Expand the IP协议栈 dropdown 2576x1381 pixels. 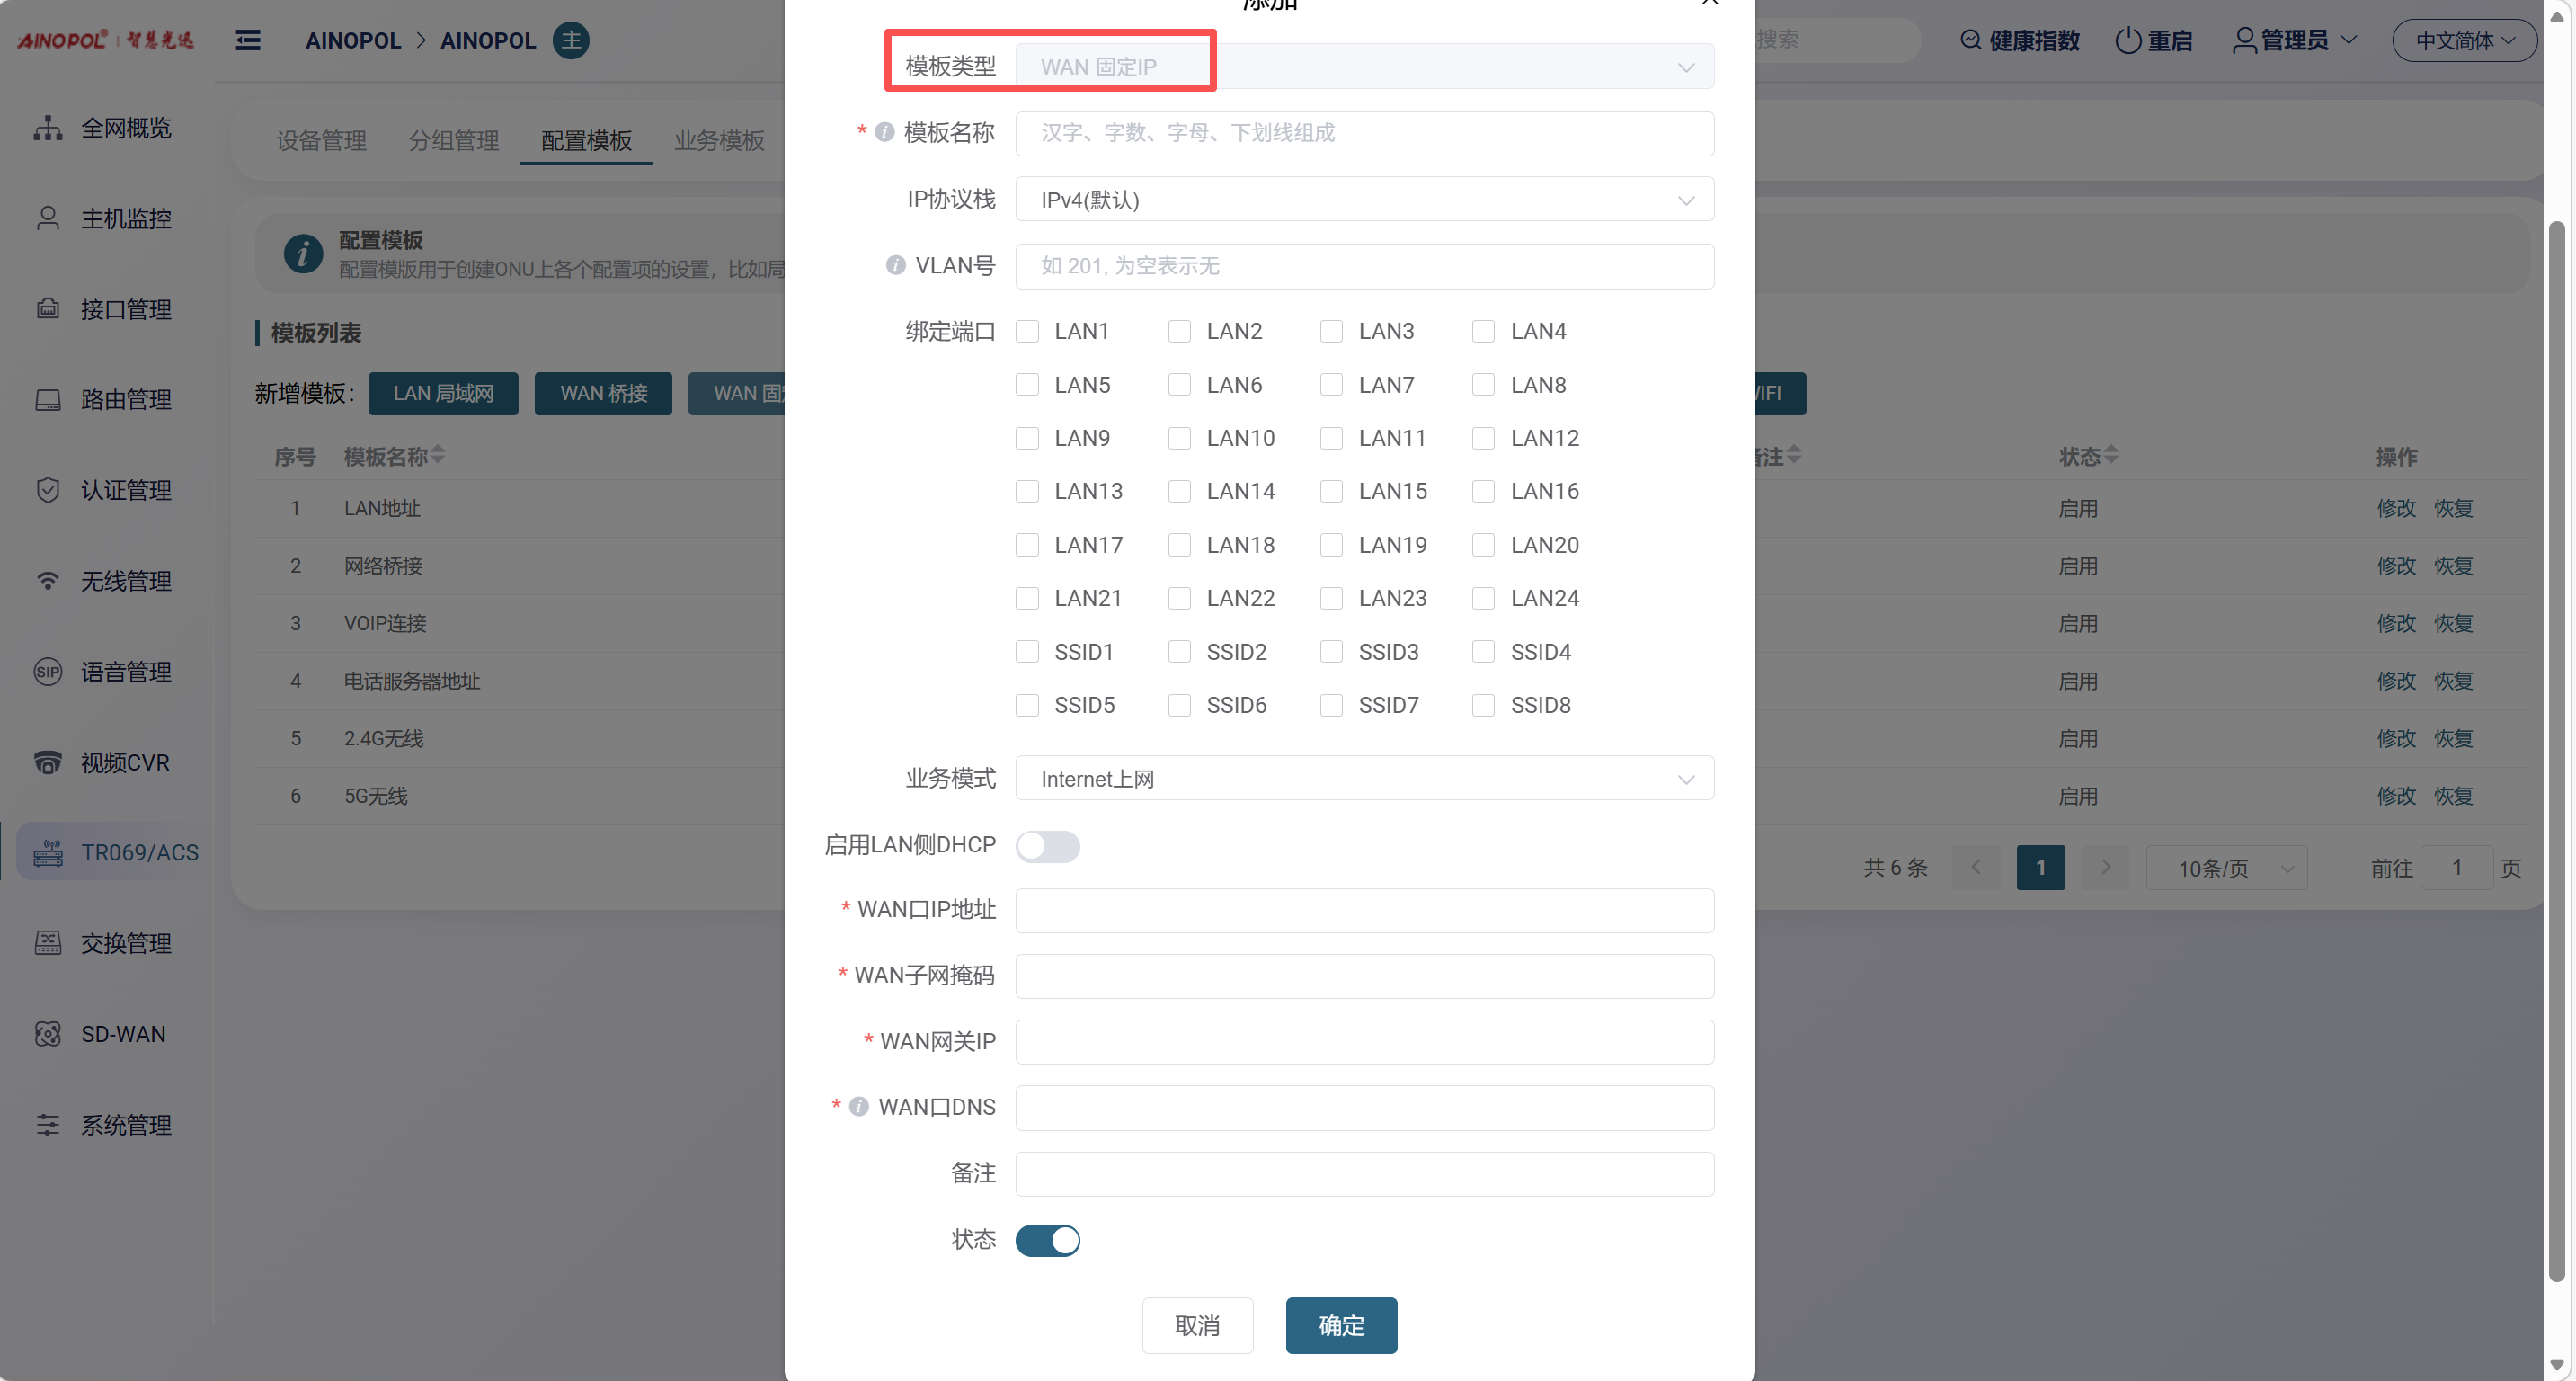pos(1364,199)
